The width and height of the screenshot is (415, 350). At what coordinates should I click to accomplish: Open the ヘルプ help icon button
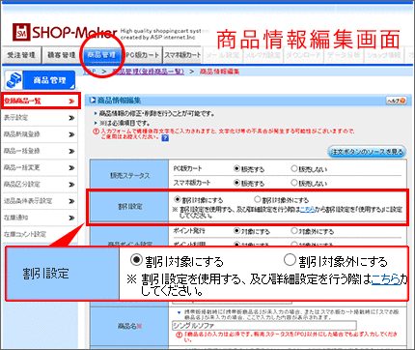(396, 101)
